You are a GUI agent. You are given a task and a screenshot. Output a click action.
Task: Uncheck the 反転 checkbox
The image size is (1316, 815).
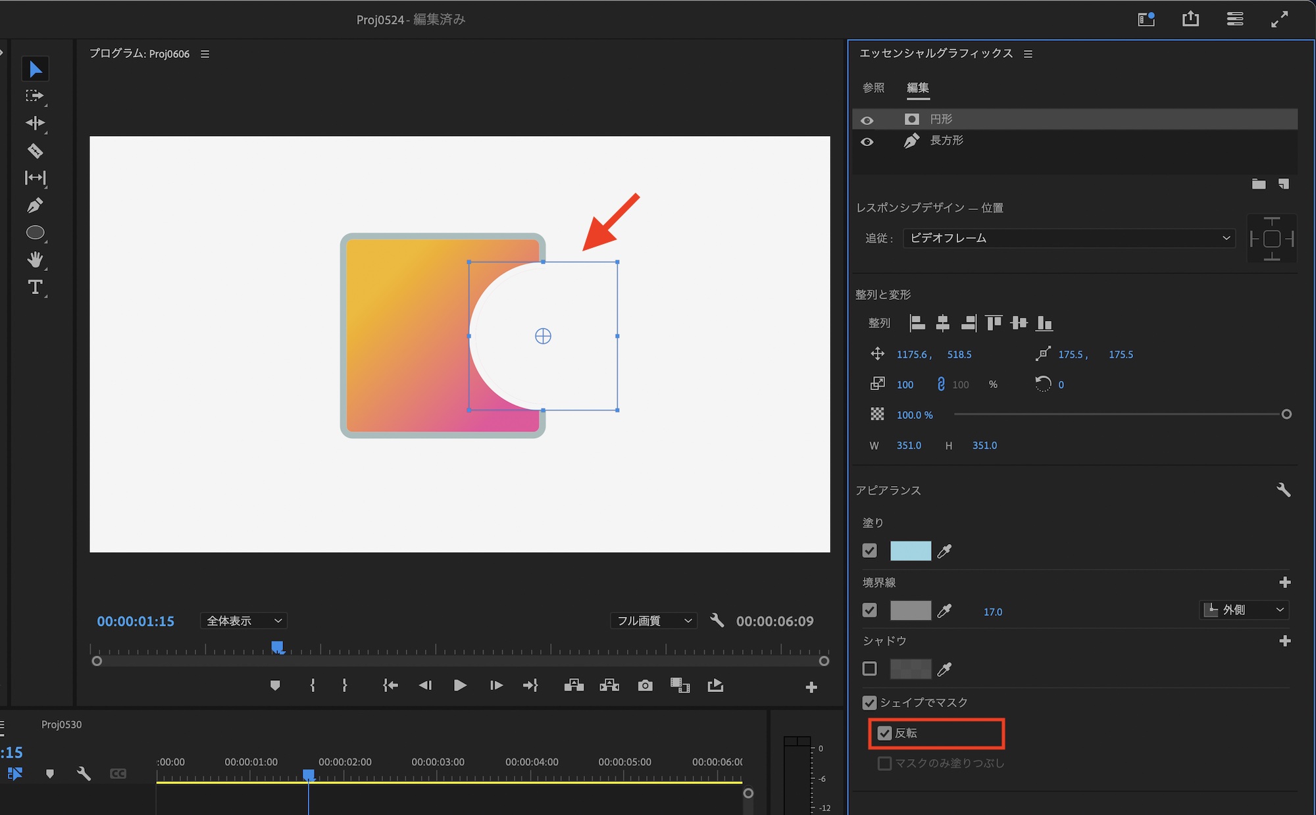(885, 733)
